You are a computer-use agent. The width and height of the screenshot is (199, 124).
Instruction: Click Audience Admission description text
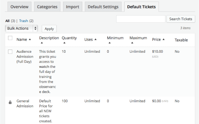pyautogui.click(x=48, y=72)
